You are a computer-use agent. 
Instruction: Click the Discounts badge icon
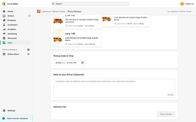click(x=4, y=38)
